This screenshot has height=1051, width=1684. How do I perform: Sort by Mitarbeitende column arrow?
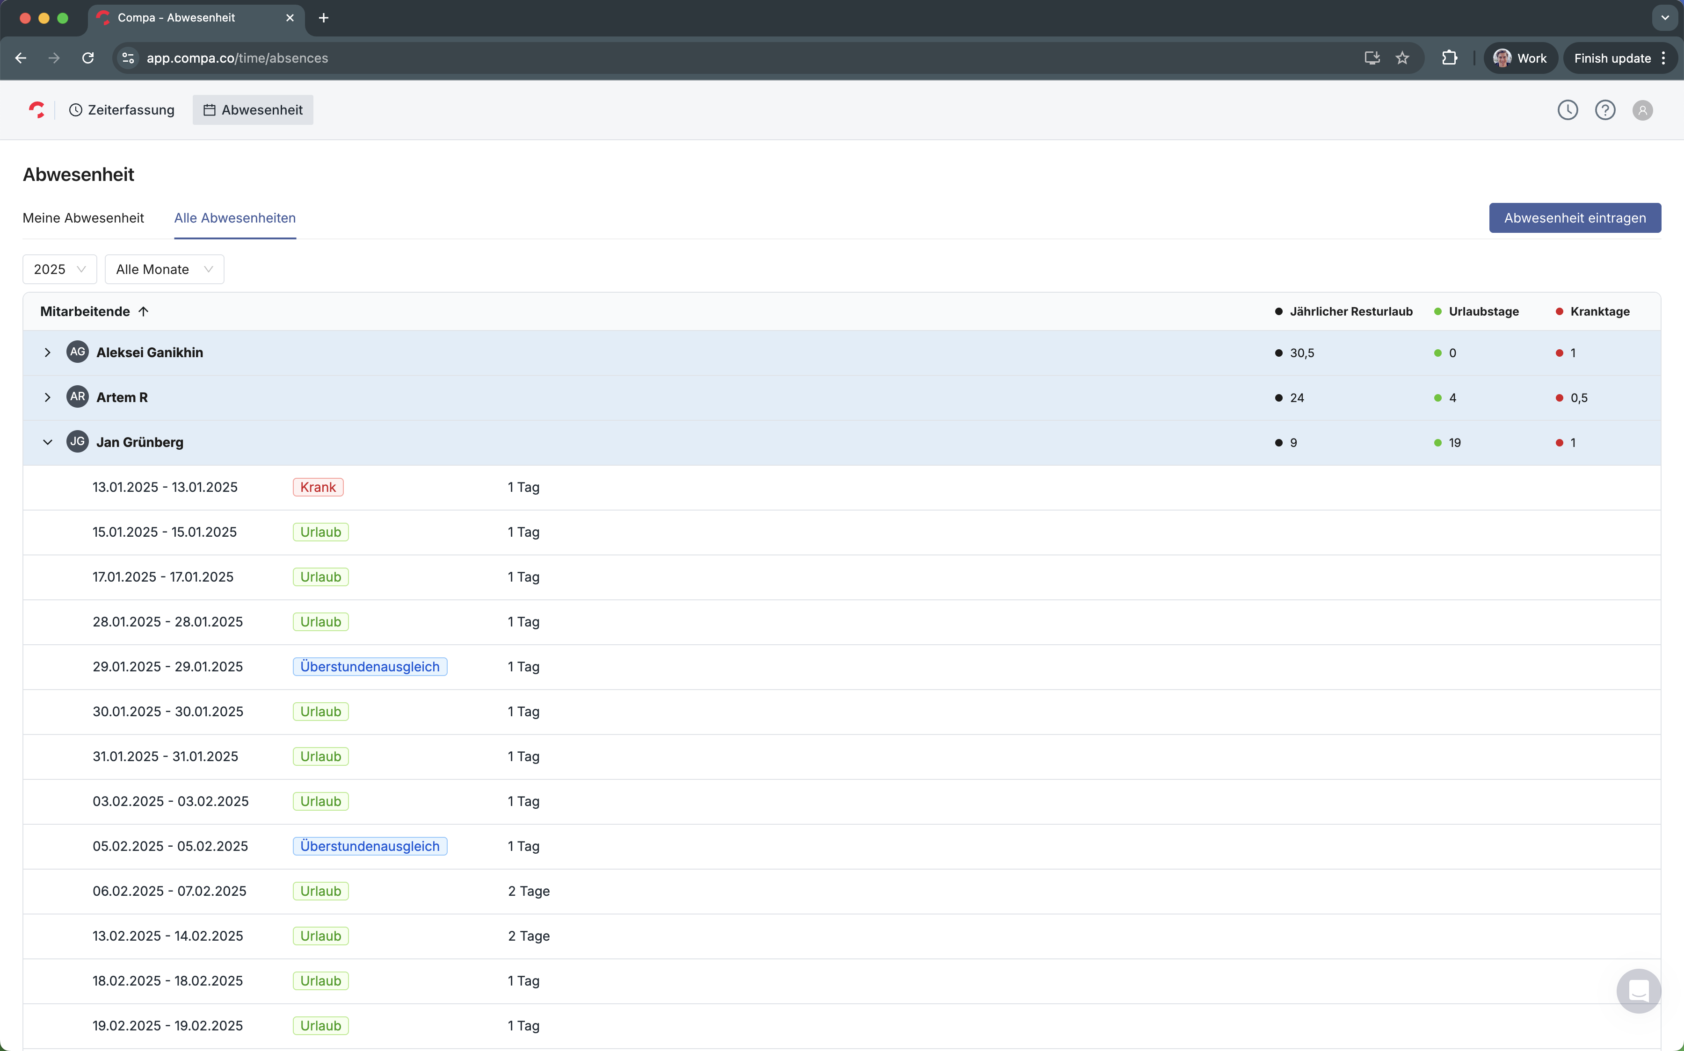pyautogui.click(x=143, y=311)
